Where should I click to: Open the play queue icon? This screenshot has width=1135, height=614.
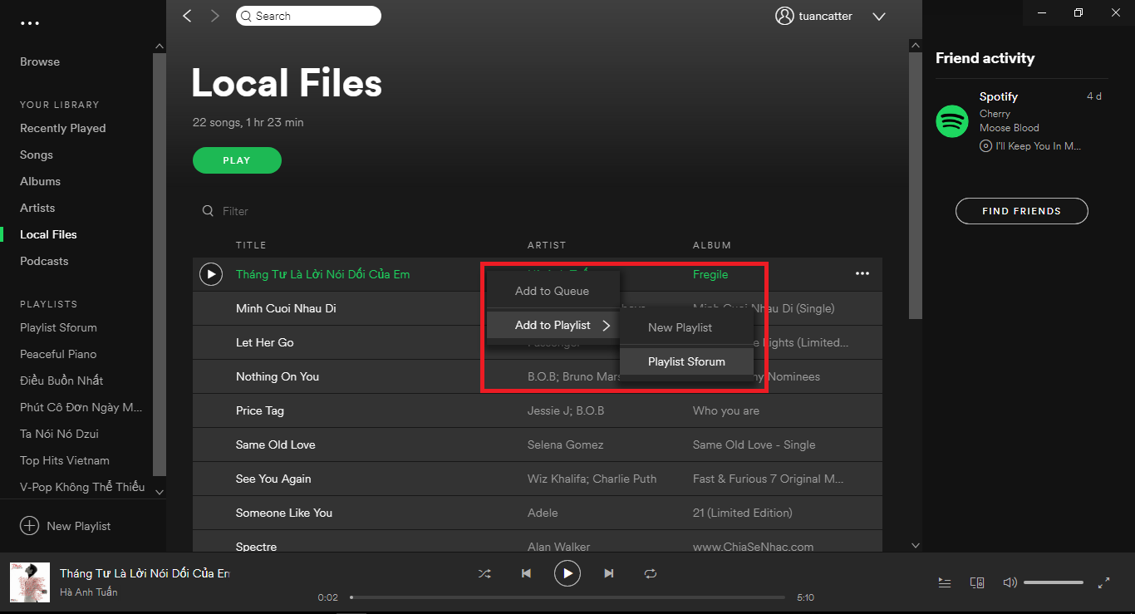pos(945,583)
